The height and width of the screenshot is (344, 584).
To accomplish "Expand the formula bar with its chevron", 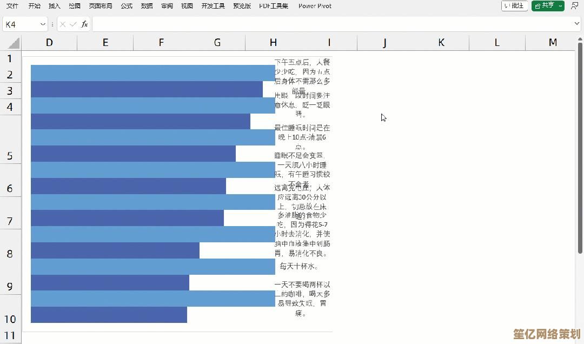I will (578, 24).
